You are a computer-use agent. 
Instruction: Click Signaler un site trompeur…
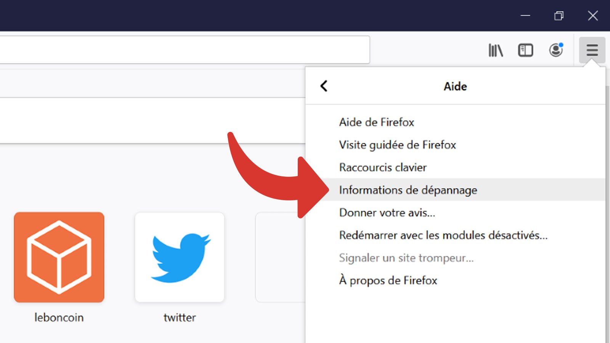(x=455, y=258)
